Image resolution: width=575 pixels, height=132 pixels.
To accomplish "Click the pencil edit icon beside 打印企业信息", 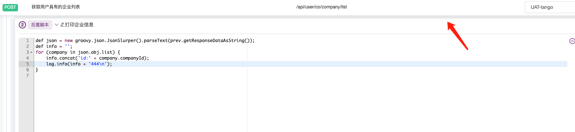I will click(62, 25).
